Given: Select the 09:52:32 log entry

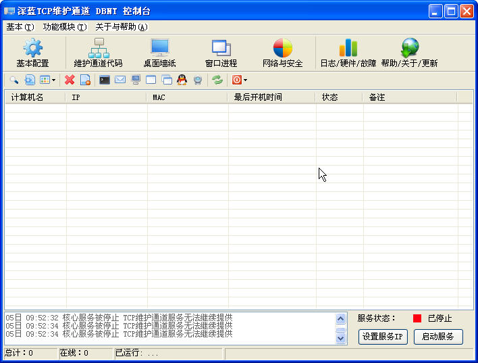Looking at the screenshot, I should 119,318.
